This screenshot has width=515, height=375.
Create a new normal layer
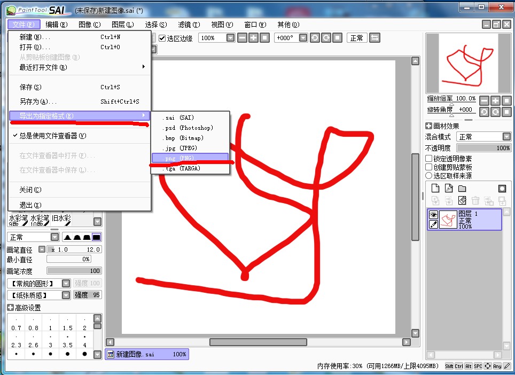(x=435, y=188)
